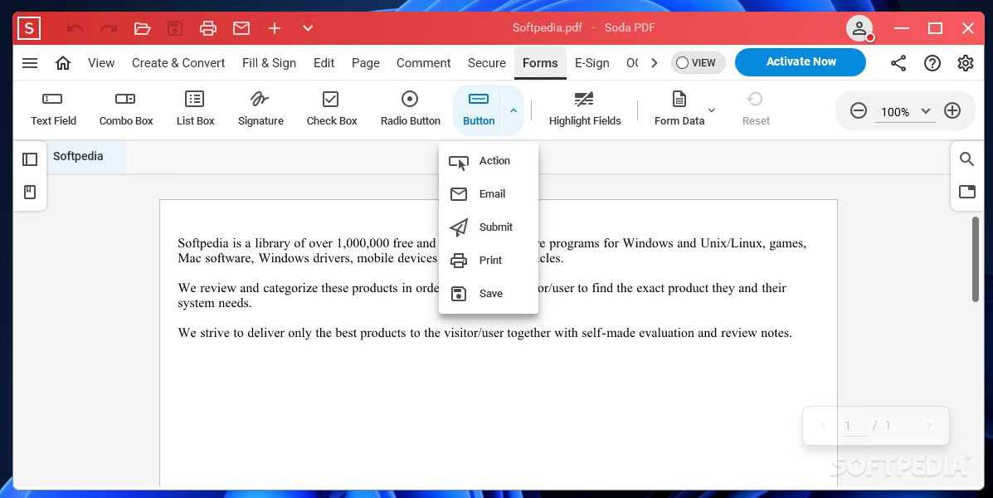Image resolution: width=993 pixels, height=498 pixels.
Task: Click the 100% zoom value field
Action: pos(895,112)
